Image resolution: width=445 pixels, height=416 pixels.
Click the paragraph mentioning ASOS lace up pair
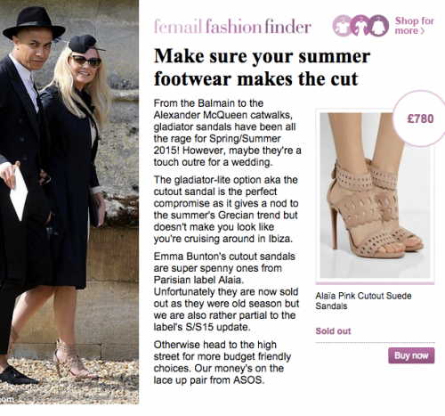[x=222, y=363]
